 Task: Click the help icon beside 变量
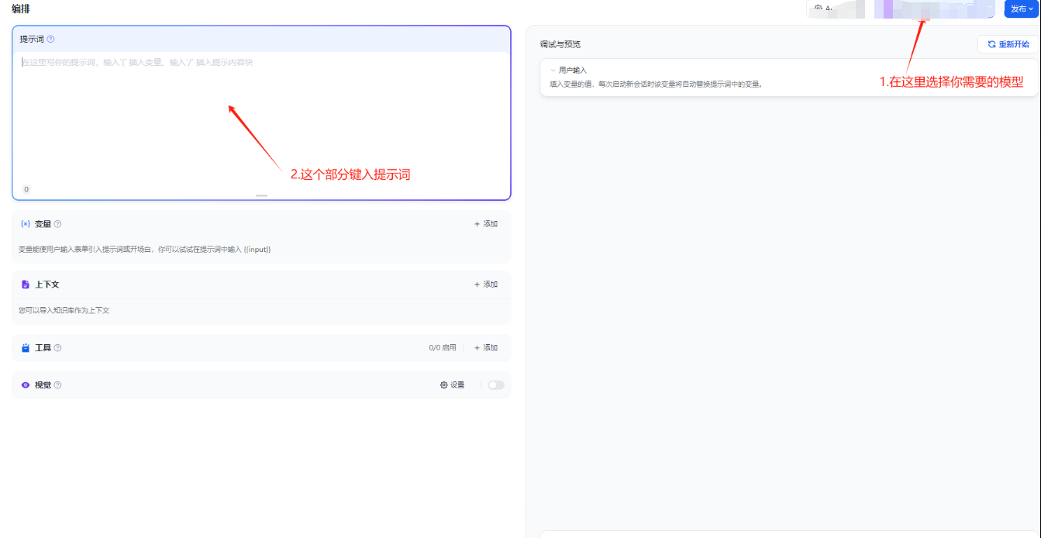click(x=57, y=224)
